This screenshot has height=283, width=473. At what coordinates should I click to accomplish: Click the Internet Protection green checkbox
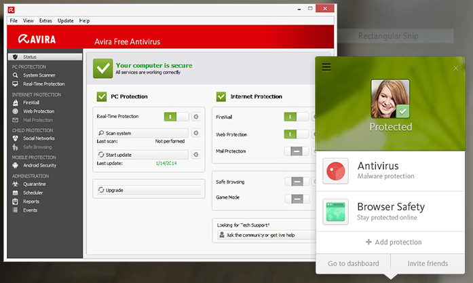coord(221,96)
